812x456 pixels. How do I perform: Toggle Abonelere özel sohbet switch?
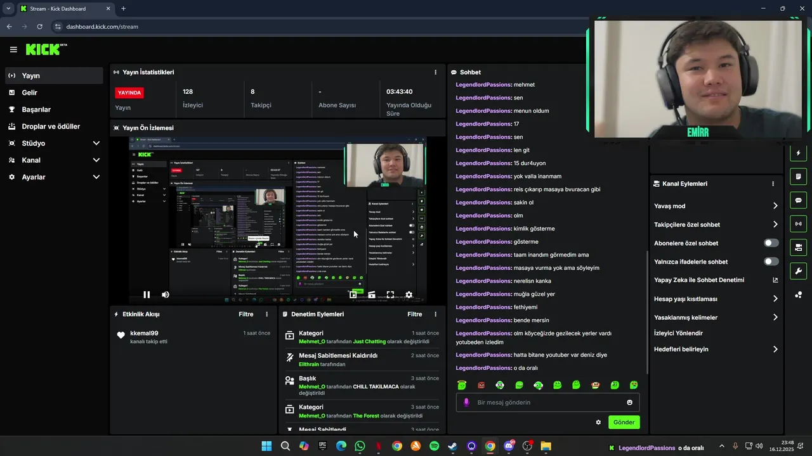point(771,243)
